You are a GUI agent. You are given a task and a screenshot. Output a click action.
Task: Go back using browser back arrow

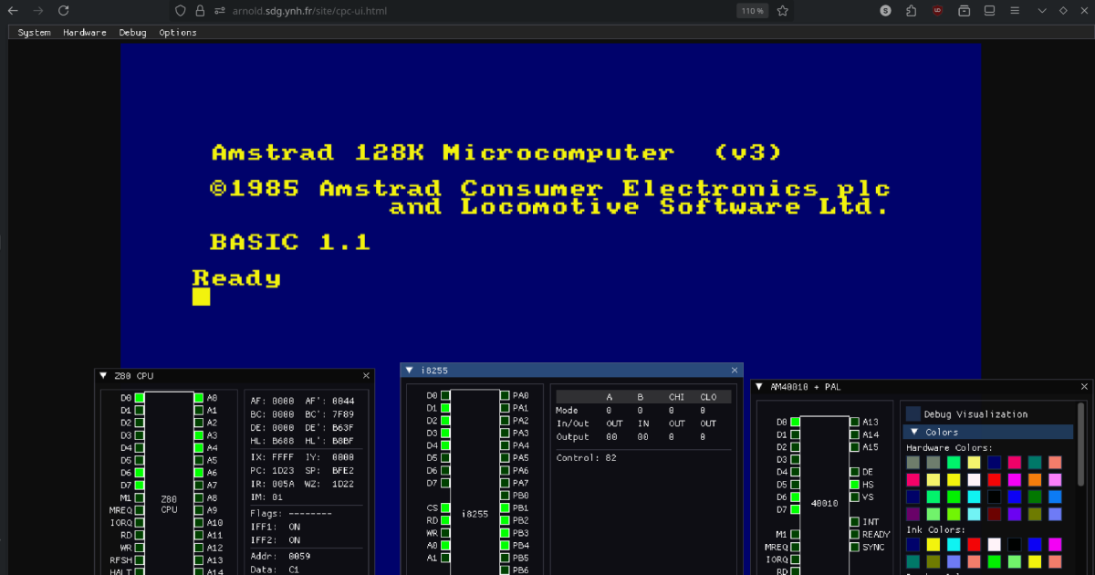(14, 11)
